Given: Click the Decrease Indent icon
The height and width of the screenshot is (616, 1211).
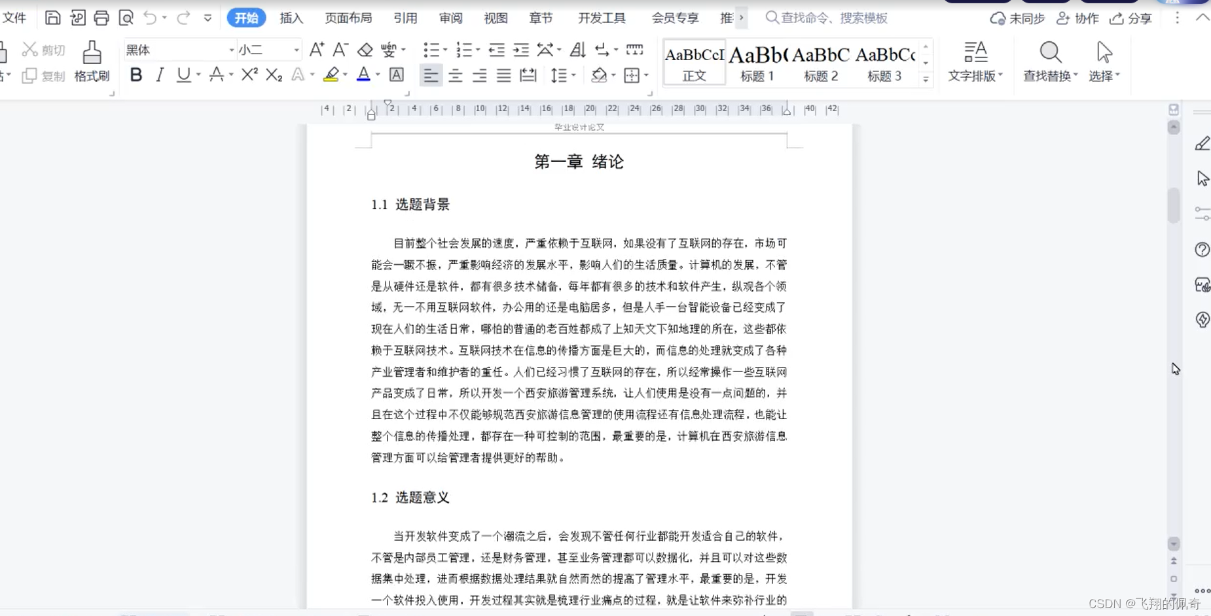Looking at the screenshot, I should [497, 50].
